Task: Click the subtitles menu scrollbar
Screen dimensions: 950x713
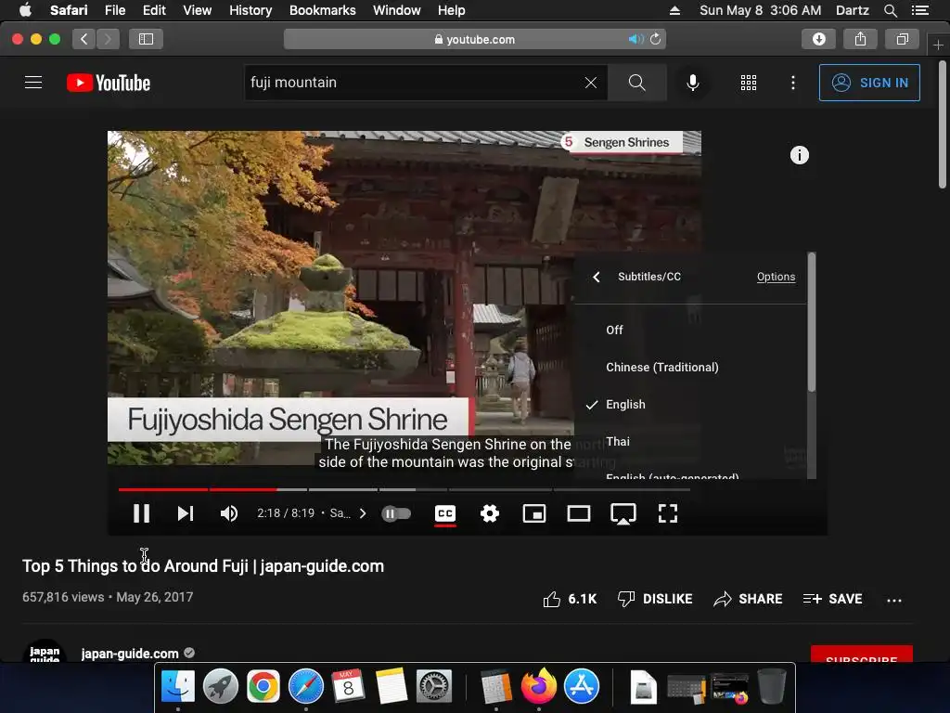Action: pyautogui.click(x=811, y=321)
